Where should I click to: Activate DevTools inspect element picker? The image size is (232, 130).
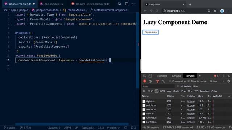pos(145,76)
